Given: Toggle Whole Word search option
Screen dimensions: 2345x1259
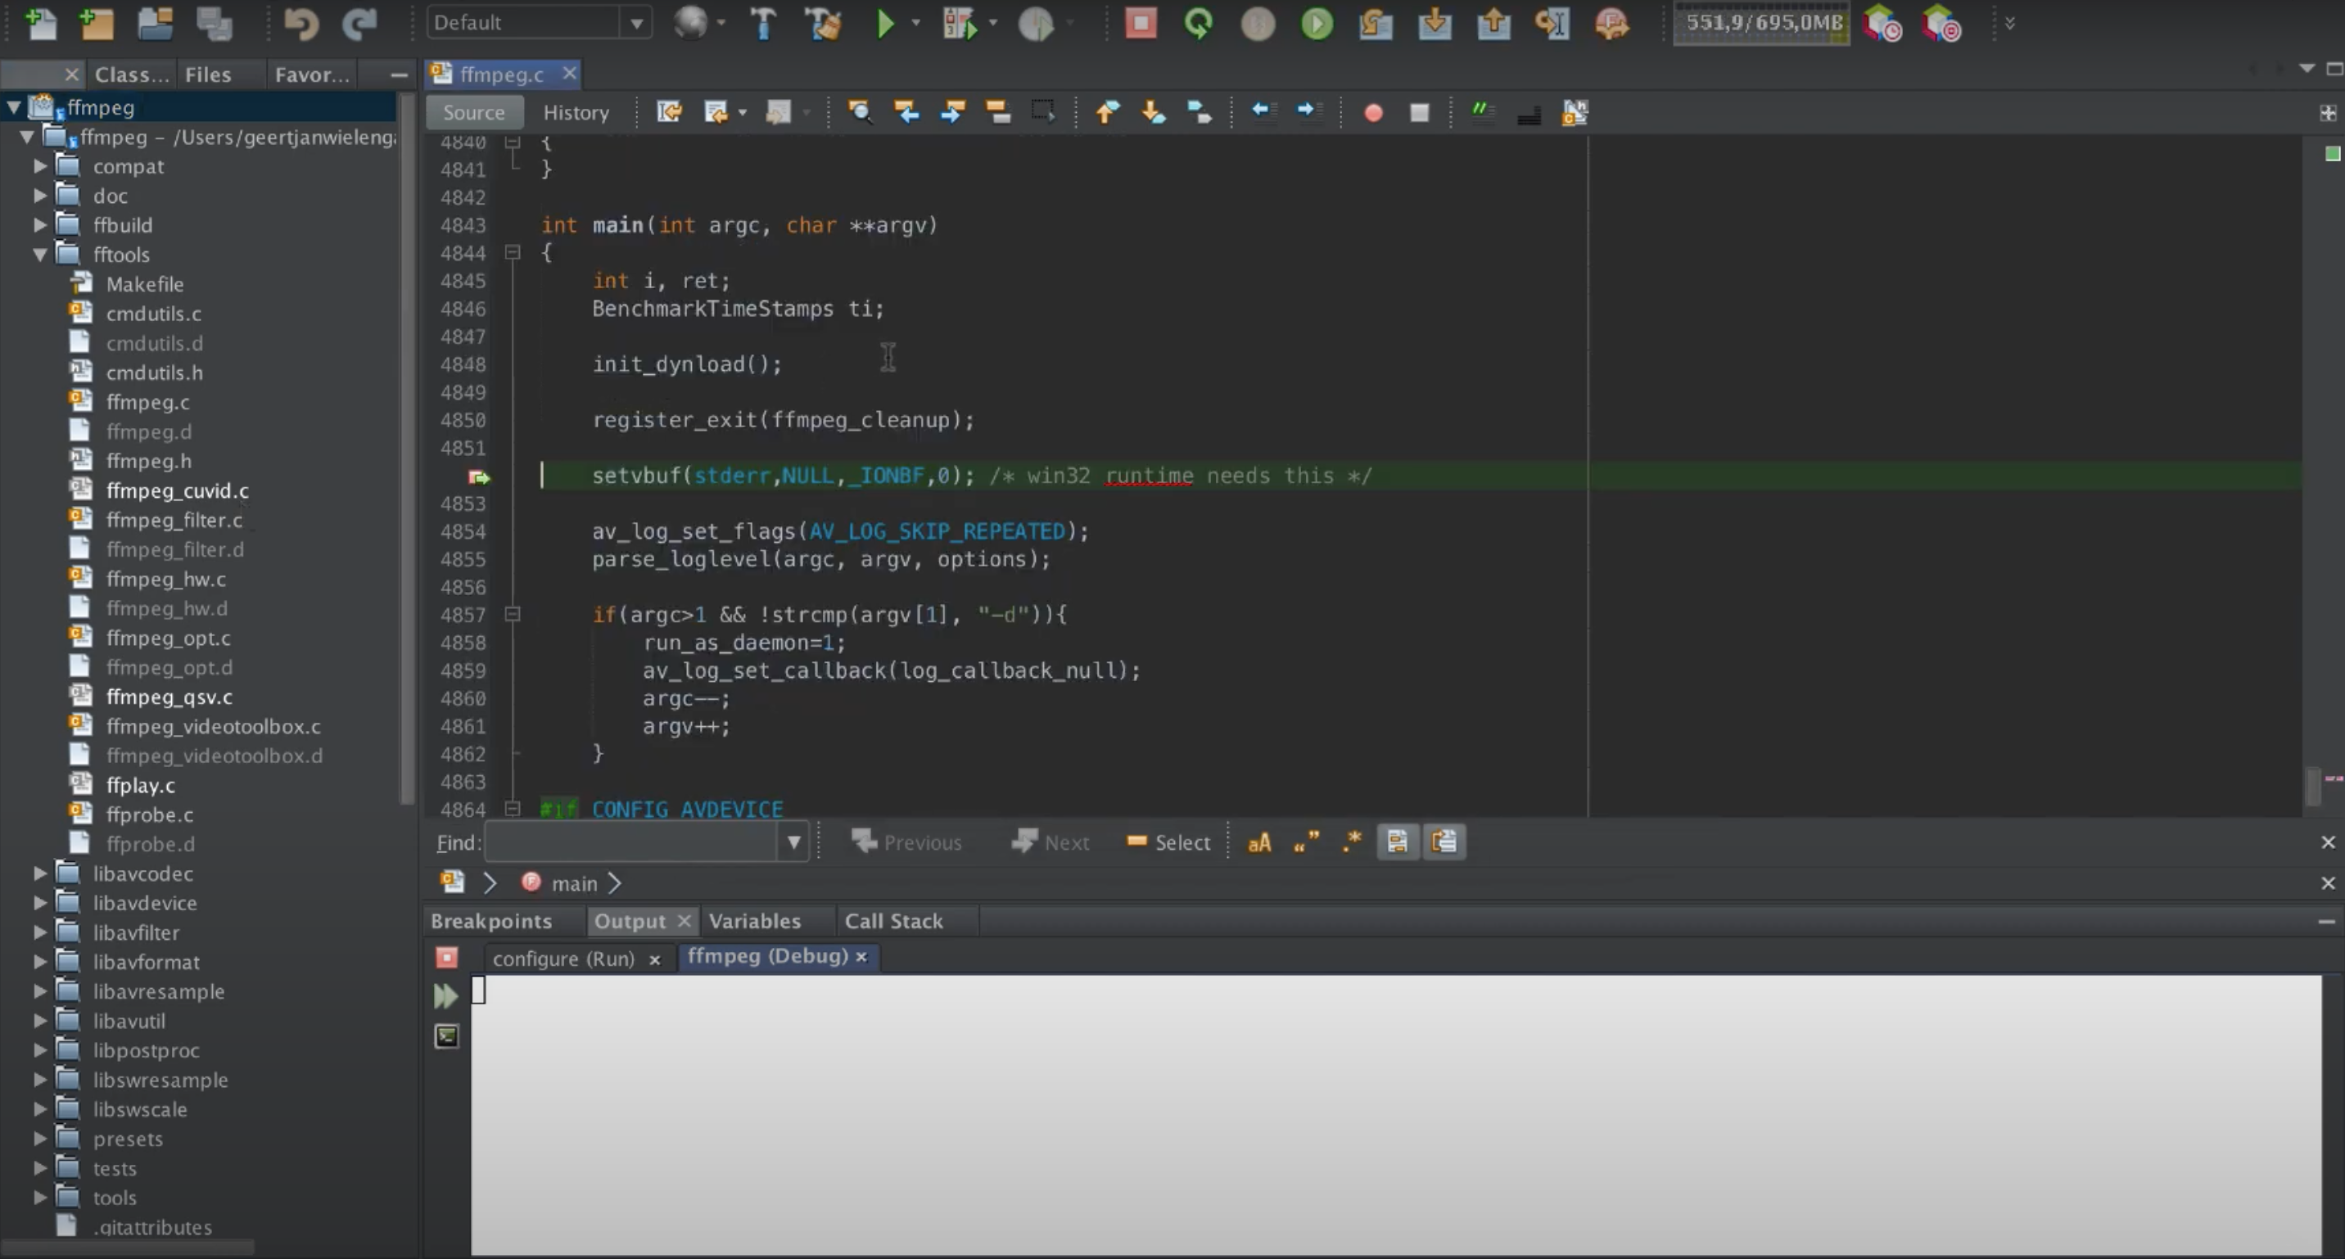Looking at the screenshot, I should [1305, 842].
